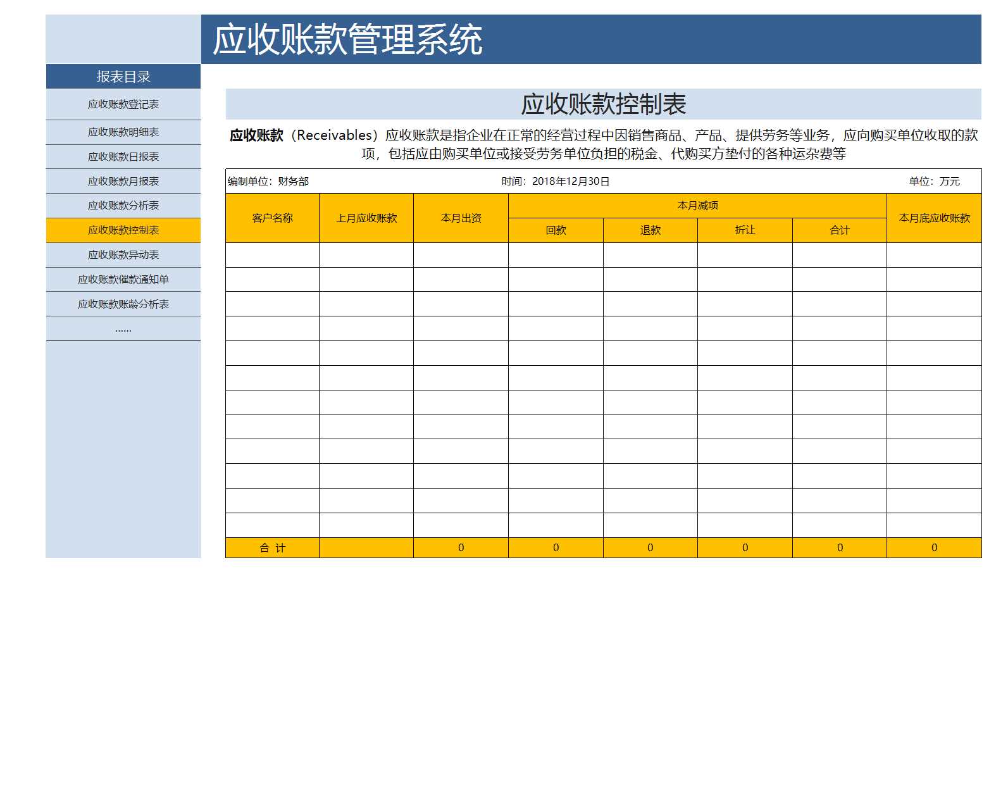This screenshot has width=996, height=786.
Task: Click first empty 上月应收账款 input cell
Action: click(366, 255)
